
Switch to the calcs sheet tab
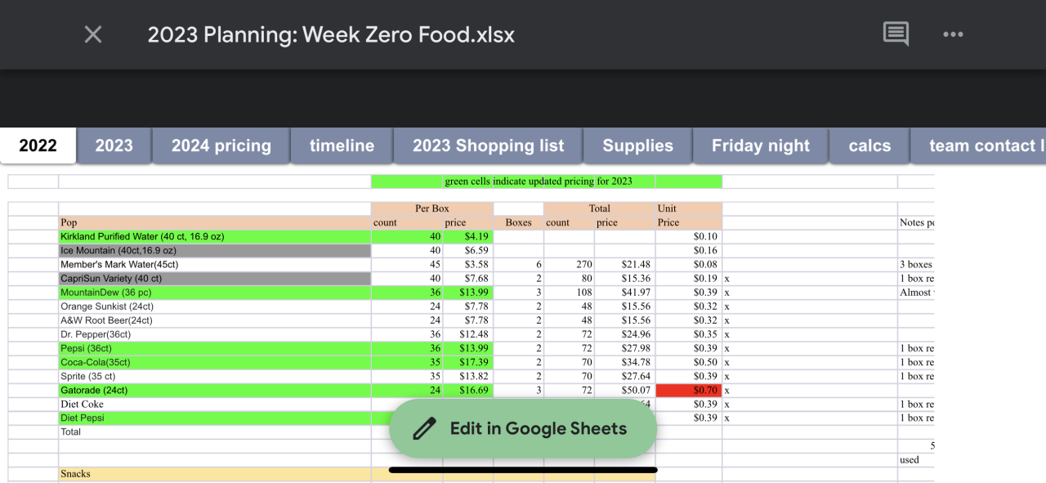(x=869, y=145)
